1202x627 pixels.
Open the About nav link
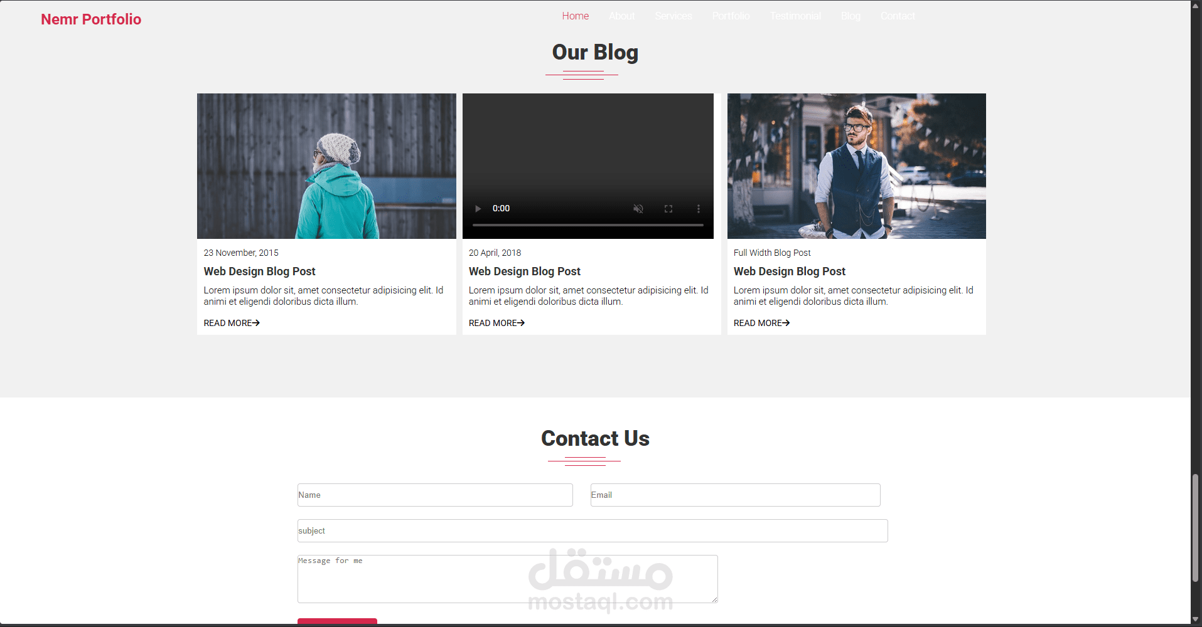(x=622, y=16)
